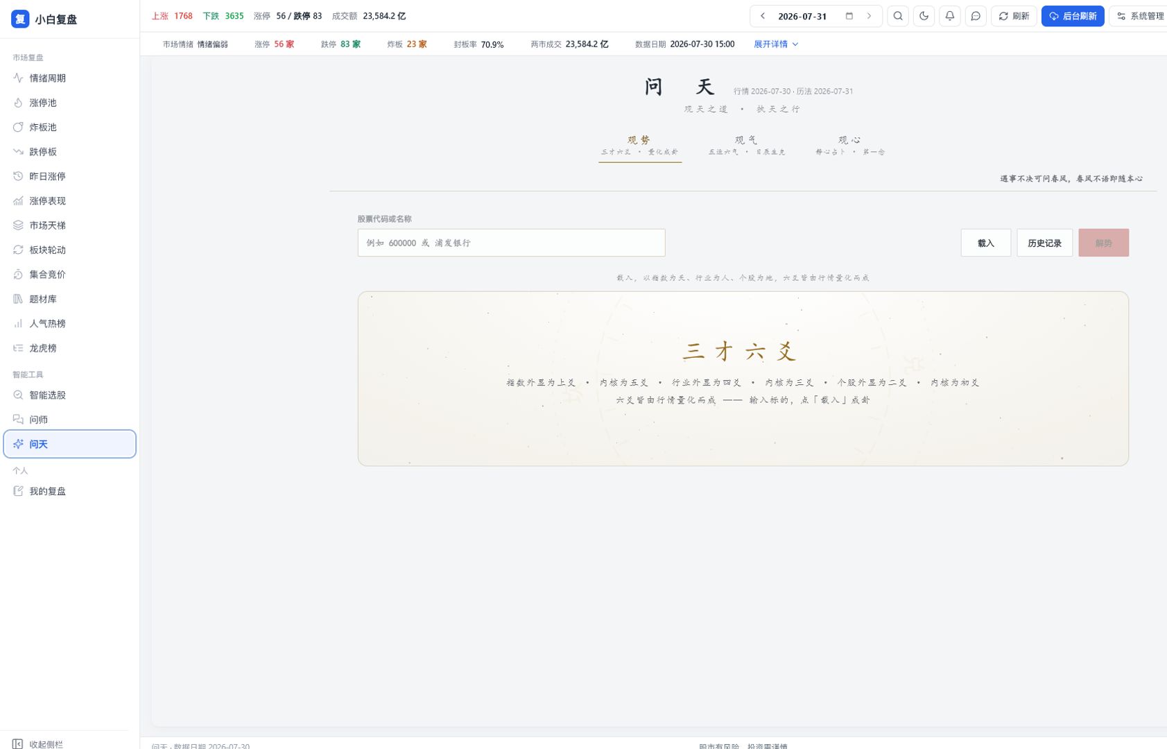Click the date field 2026-07-31
This screenshot has height=749, width=1167.
(802, 16)
